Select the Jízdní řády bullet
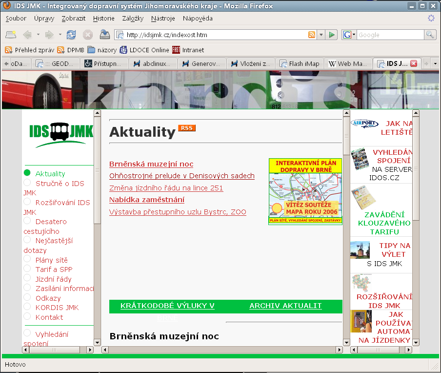 coord(27,278)
